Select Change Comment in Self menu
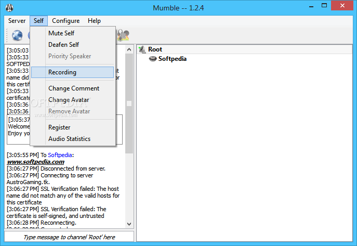 tap(72, 88)
